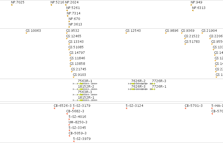This screenshot has height=143, width=223.
Task: Click the NP:7314 insertion label
Action: click(x=74, y=13)
